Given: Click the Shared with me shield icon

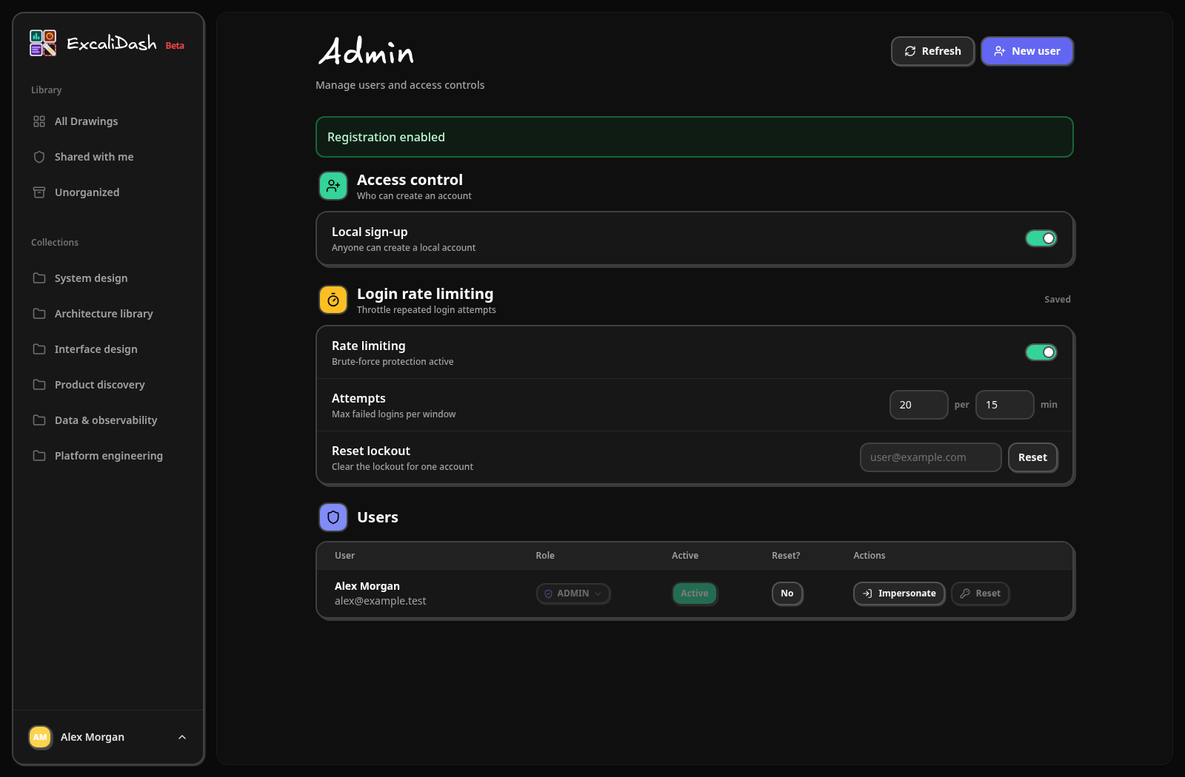Looking at the screenshot, I should tap(39, 157).
